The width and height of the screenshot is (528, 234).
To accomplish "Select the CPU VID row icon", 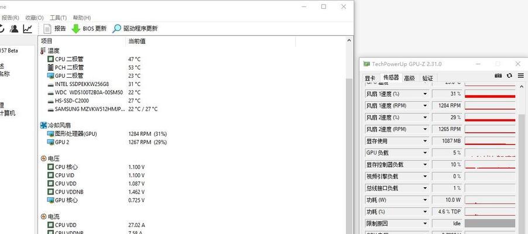I will tap(50, 175).
